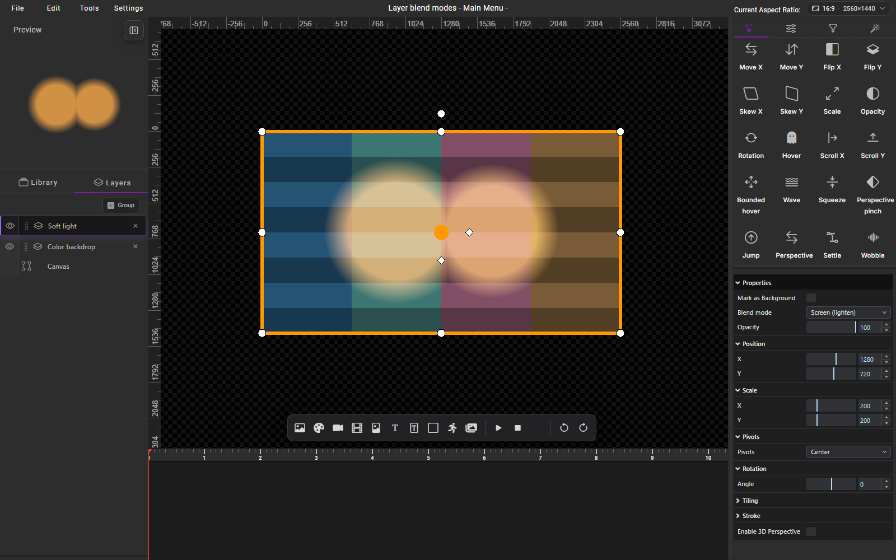Click the Position X value field

point(870,359)
